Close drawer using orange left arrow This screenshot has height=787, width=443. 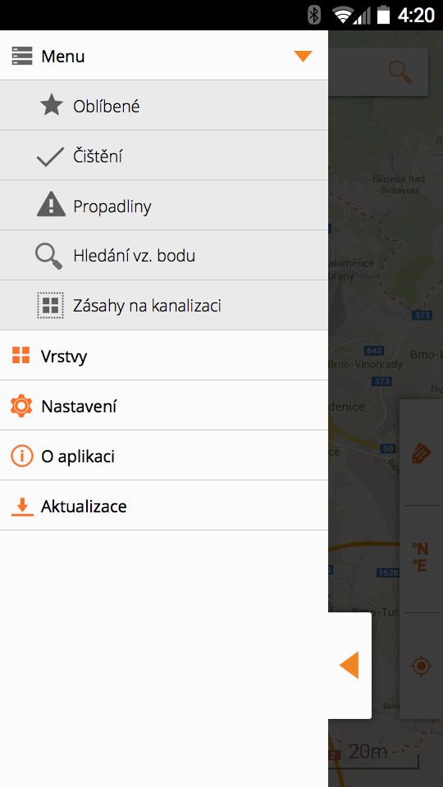(349, 665)
